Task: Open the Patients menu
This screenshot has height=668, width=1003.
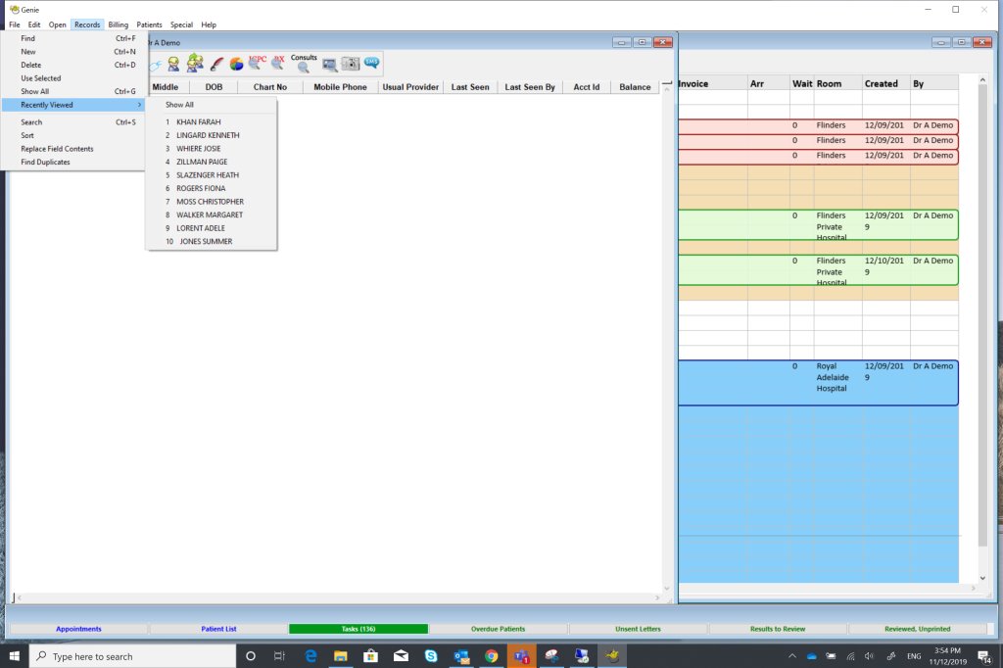Action: coord(149,24)
